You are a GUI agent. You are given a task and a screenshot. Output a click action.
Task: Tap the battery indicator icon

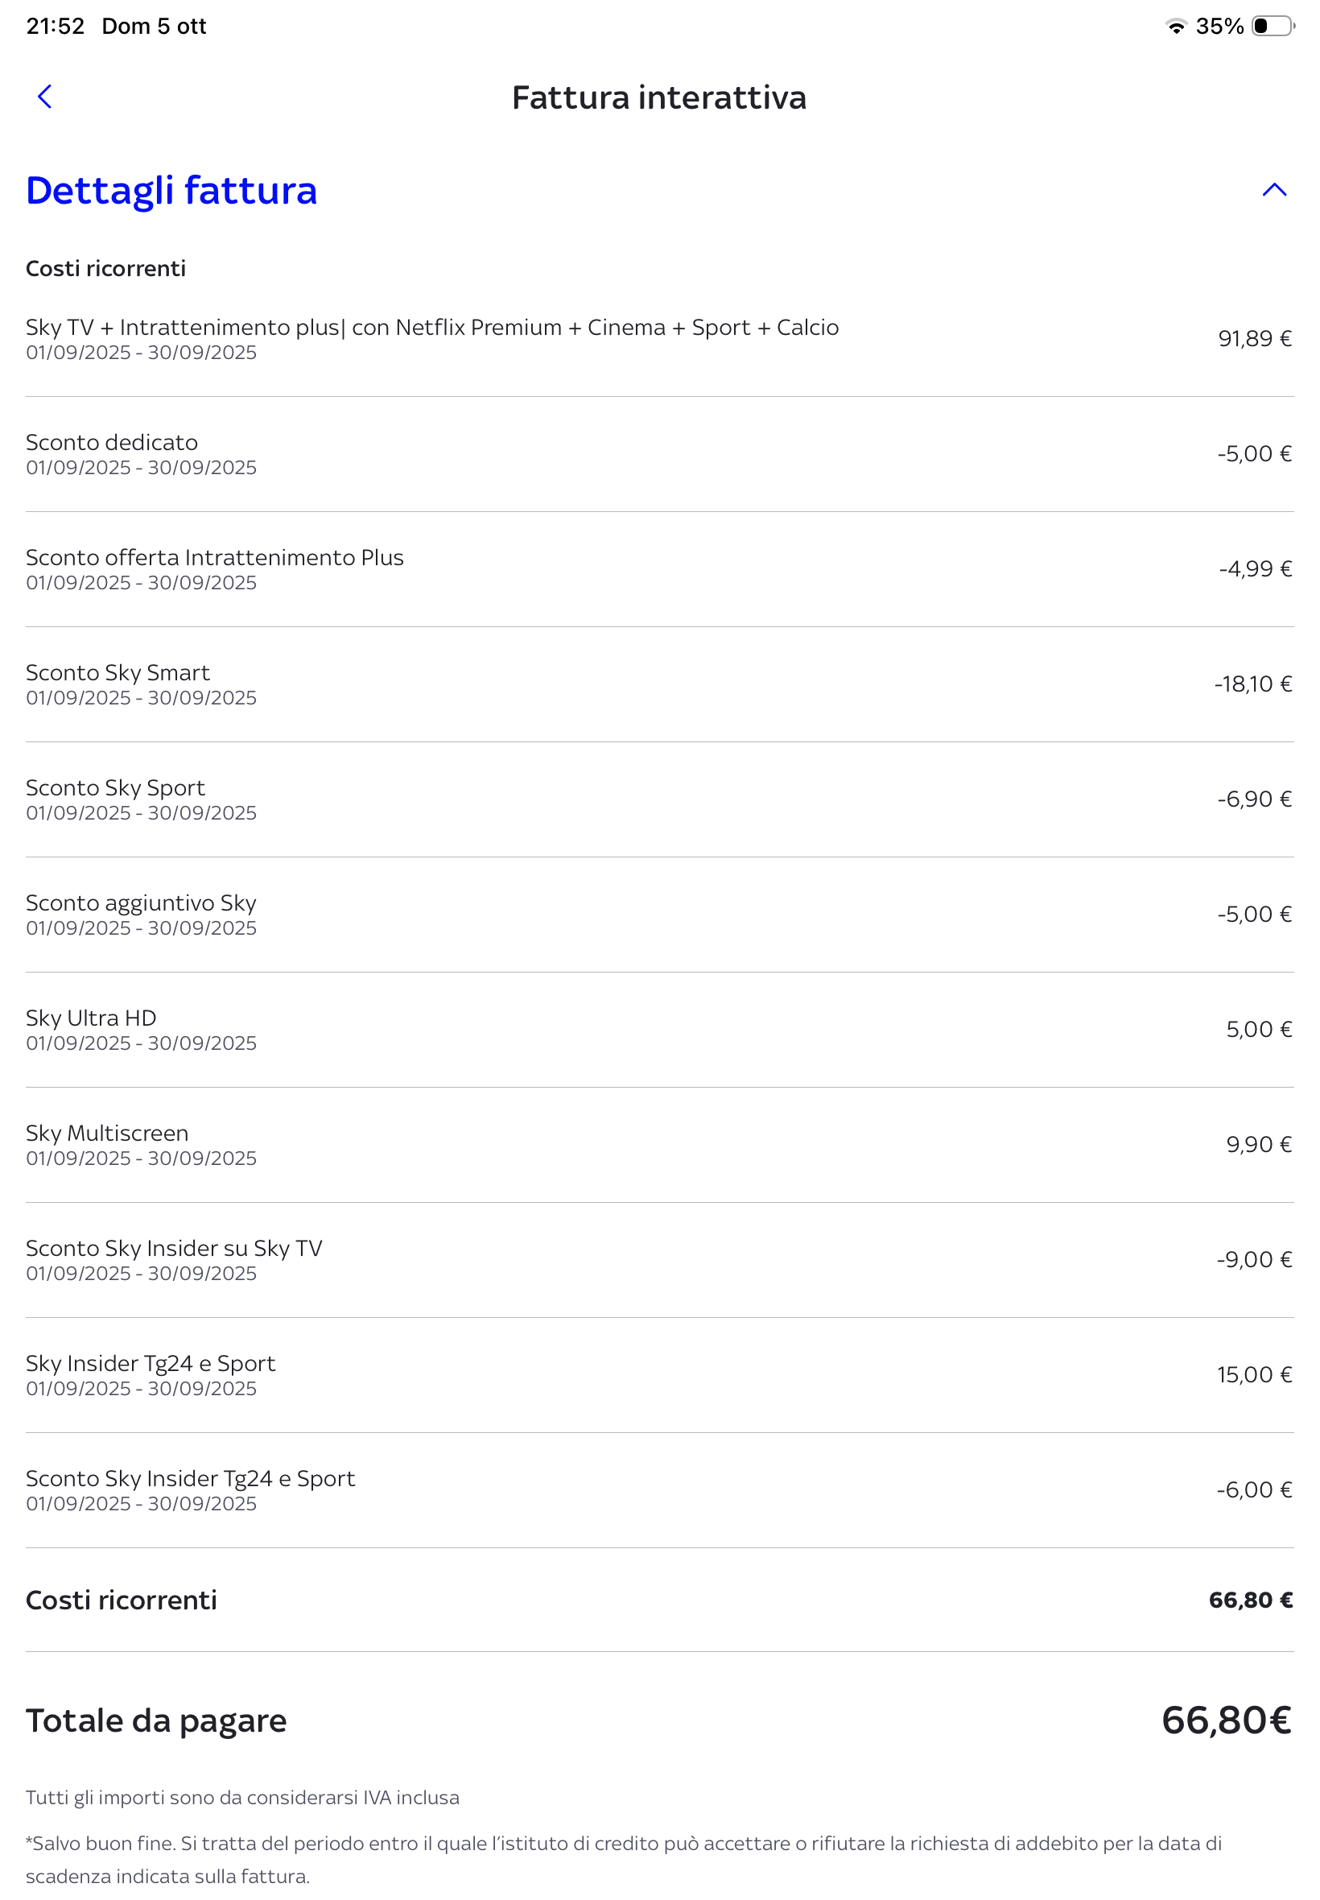click(x=1272, y=27)
